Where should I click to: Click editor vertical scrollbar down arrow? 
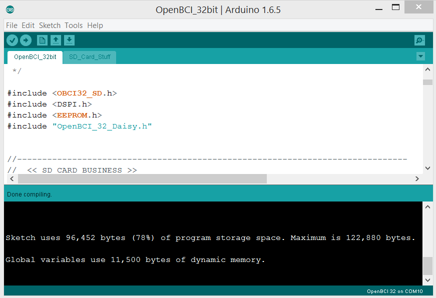click(427, 168)
